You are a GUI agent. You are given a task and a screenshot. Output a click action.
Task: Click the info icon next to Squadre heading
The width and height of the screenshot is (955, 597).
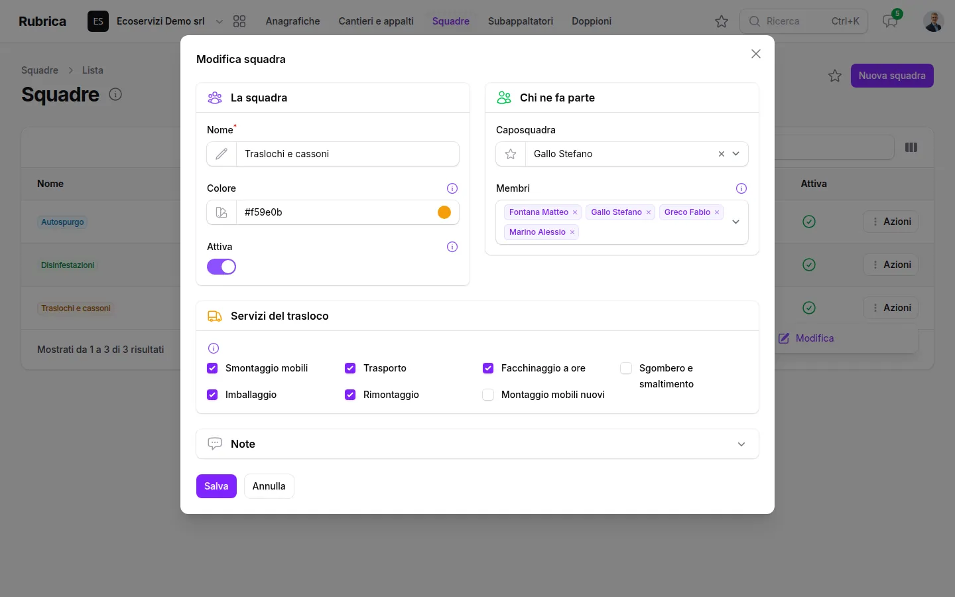[x=115, y=94]
